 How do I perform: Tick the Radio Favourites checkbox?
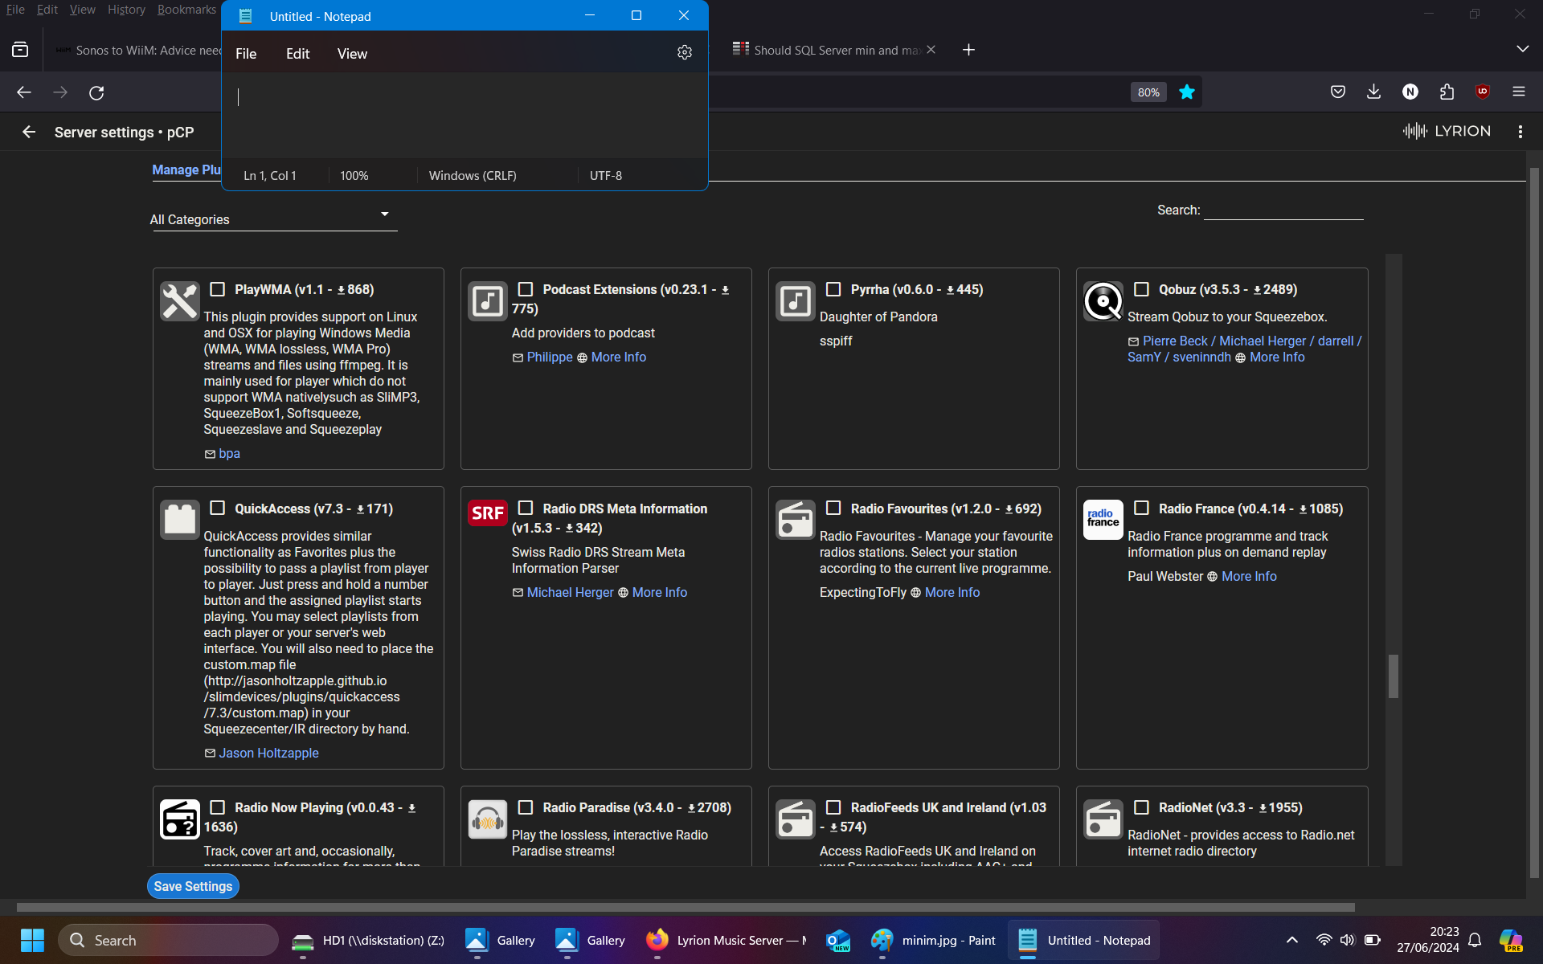pyautogui.click(x=833, y=508)
